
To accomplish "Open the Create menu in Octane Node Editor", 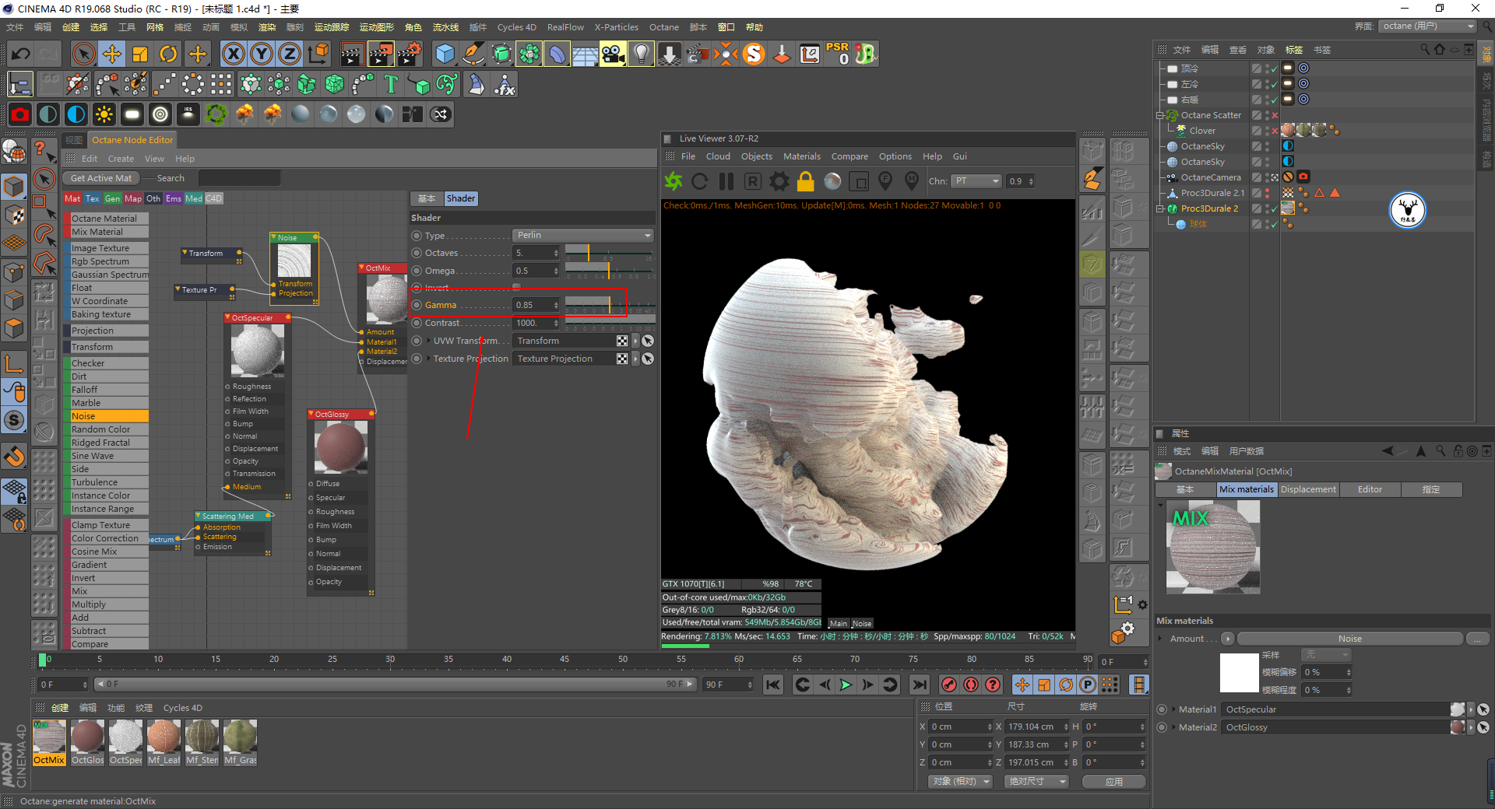I will point(121,159).
